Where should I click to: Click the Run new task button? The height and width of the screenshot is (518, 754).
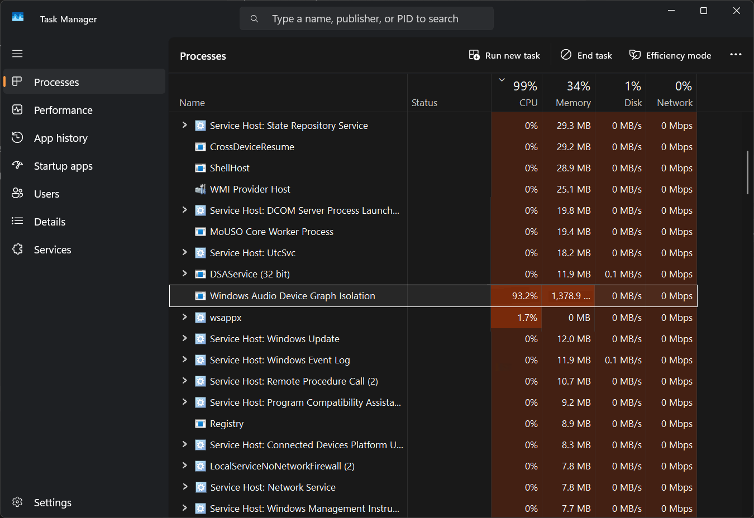point(504,55)
